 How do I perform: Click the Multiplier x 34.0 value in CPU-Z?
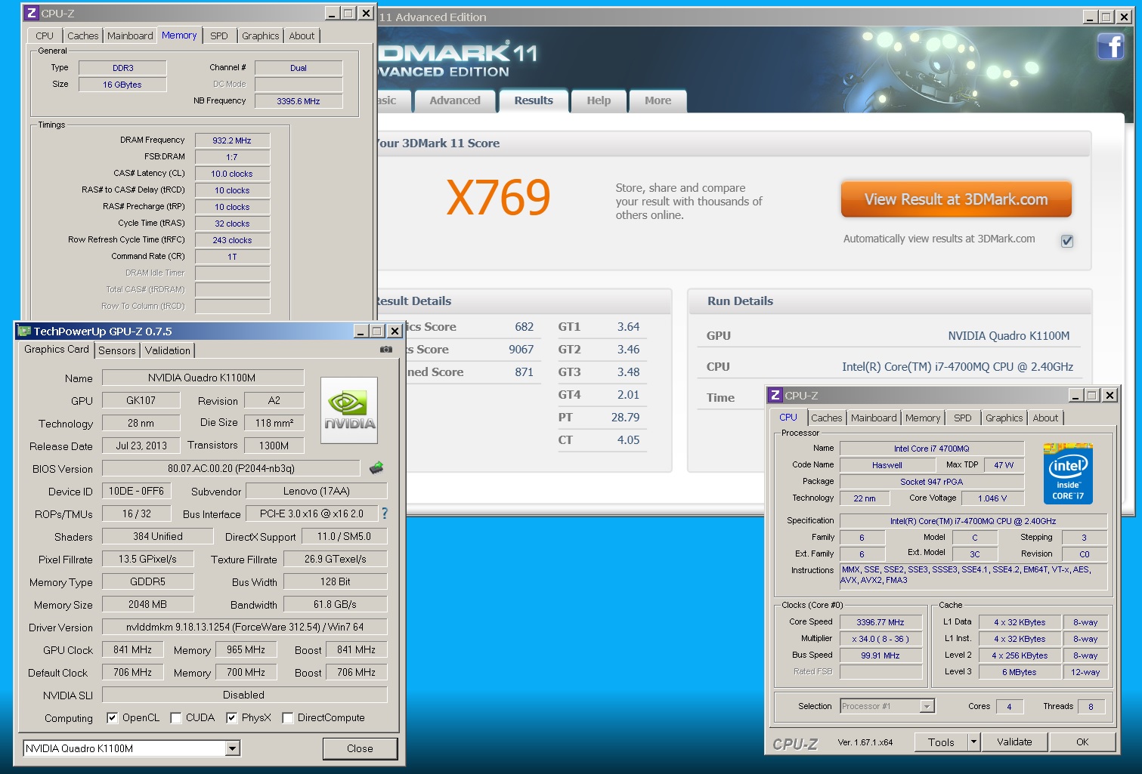click(880, 639)
